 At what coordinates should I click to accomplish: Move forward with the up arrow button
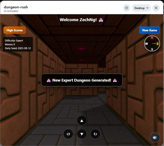(82, 121)
